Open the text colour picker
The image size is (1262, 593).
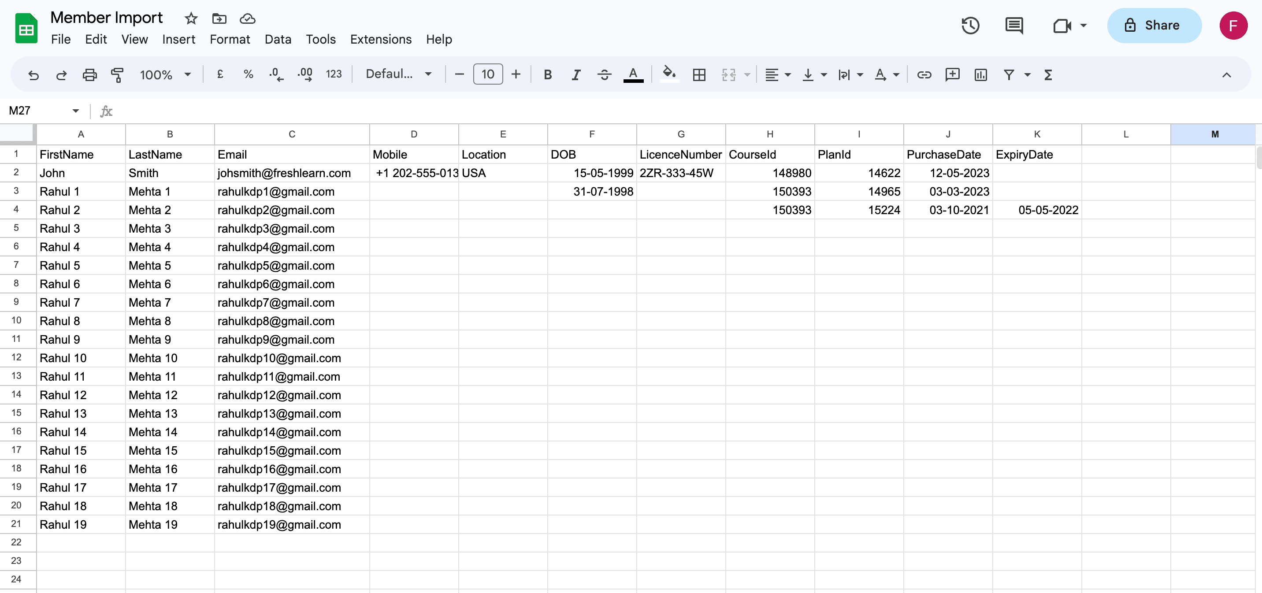[633, 74]
